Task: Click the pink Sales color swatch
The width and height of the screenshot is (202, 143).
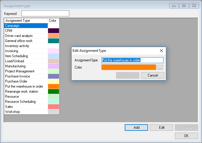Action: coord(53,107)
